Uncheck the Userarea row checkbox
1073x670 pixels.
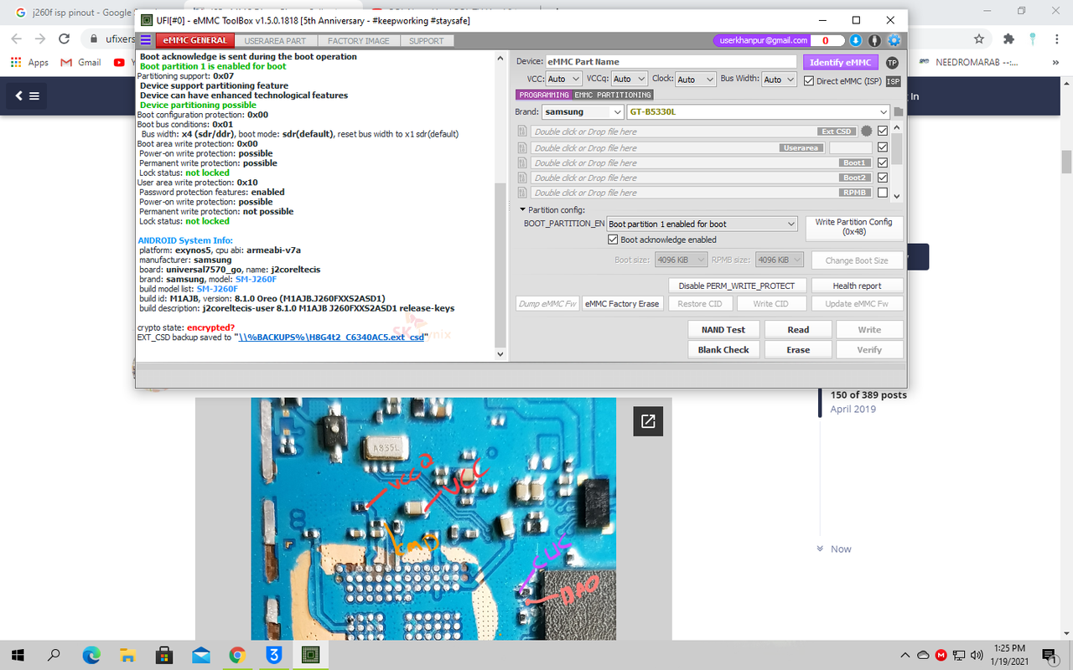[x=883, y=147]
